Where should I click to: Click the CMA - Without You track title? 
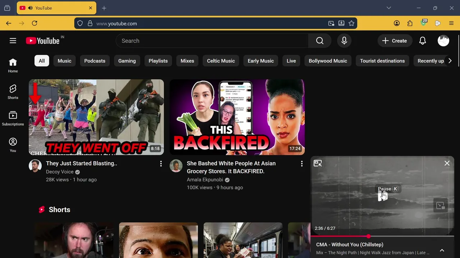(350, 244)
